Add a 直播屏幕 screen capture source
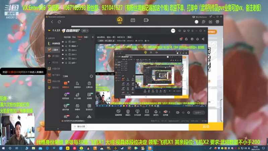 pyautogui.click(x=118, y=113)
